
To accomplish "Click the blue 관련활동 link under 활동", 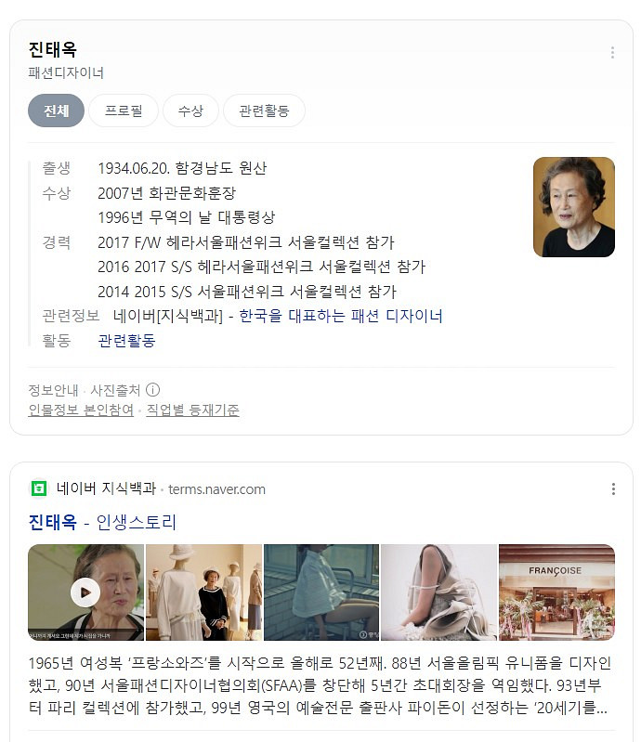I will pos(126,340).
